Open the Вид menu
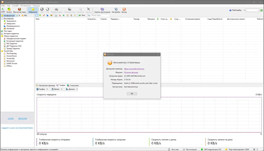 pyautogui.click(x=9, y=6)
